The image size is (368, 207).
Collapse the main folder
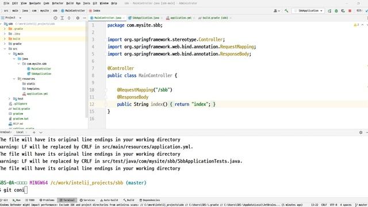pos(9,53)
